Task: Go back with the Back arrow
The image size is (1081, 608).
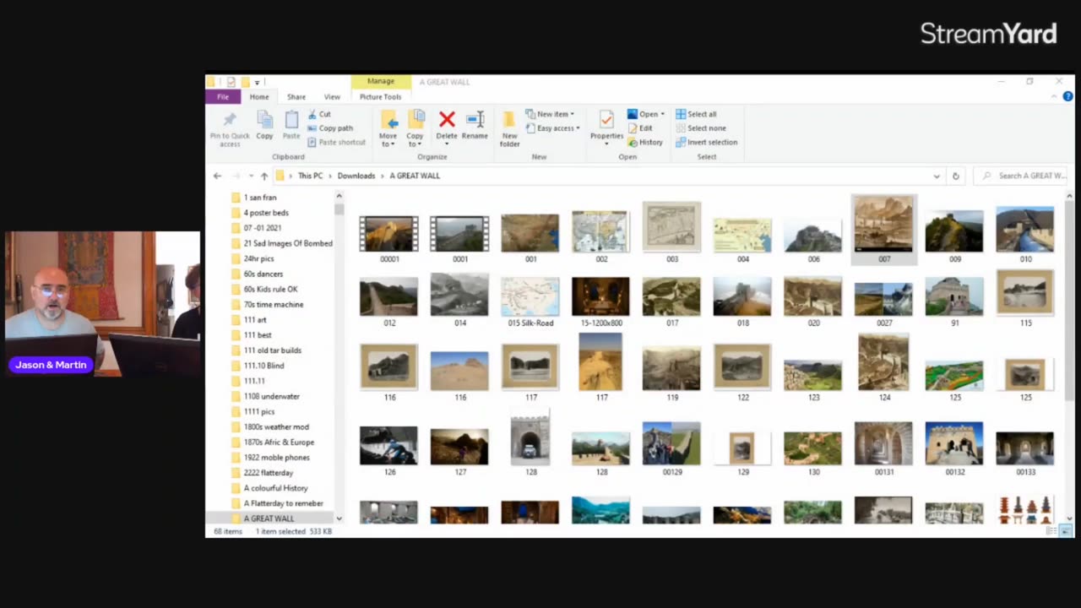Action: click(217, 176)
